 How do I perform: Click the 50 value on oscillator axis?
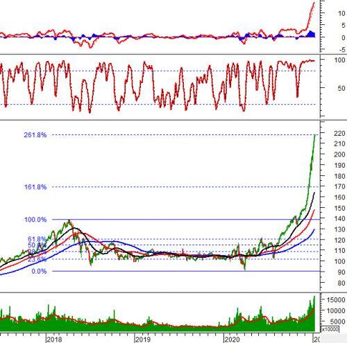tap(341, 88)
